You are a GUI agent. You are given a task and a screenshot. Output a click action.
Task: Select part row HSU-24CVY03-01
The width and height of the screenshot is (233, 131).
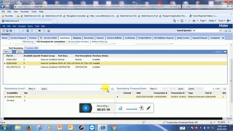(x=115, y=67)
